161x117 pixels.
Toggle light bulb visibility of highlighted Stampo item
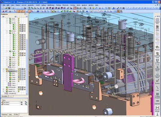(19, 71)
